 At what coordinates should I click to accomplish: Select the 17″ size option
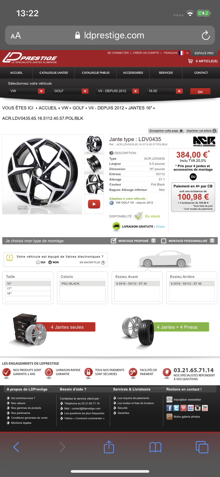28,289
